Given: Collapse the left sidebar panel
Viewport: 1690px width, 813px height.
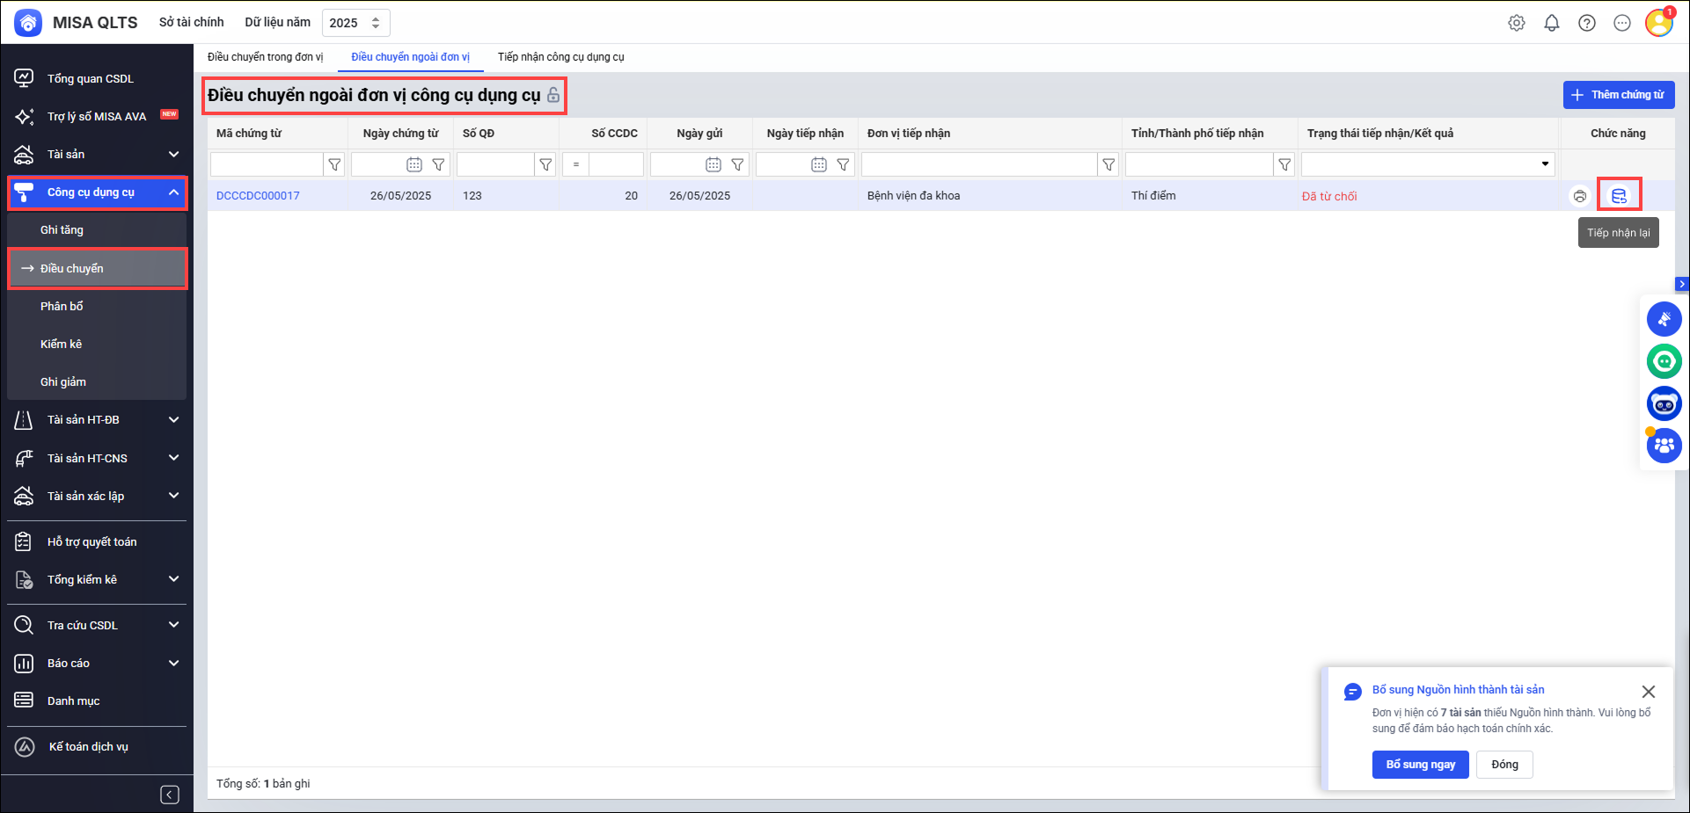Looking at the screenshot, I should coord(170,795).
